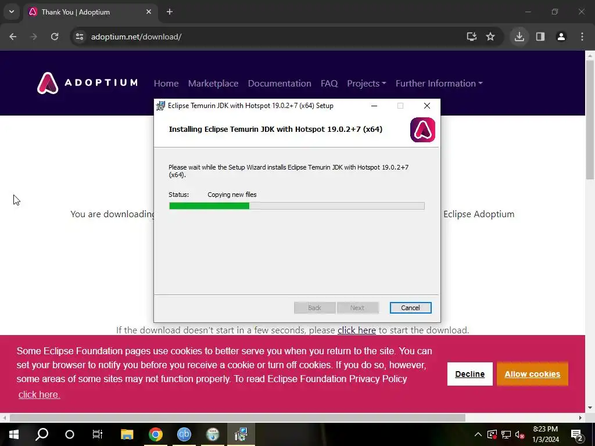Close the Thank You Adoptium tab
Image resolution: width=595 pixels, height=446 pixels.
tap(149, 12)
